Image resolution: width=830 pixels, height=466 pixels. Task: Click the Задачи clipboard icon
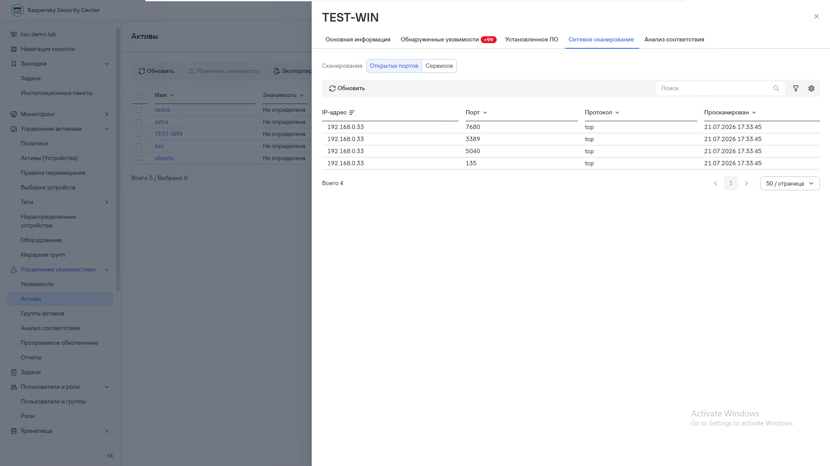tap(14, 372)
